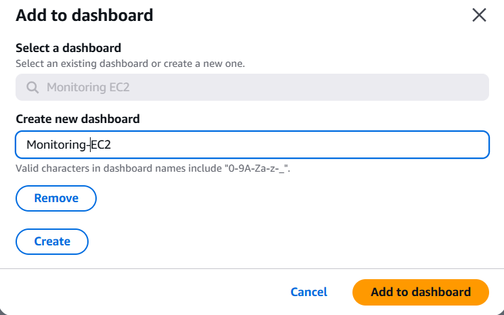Click the Select a dashboard label
Image resolution: width=504 pixels, height=315 pixels.
click(68, 48)
